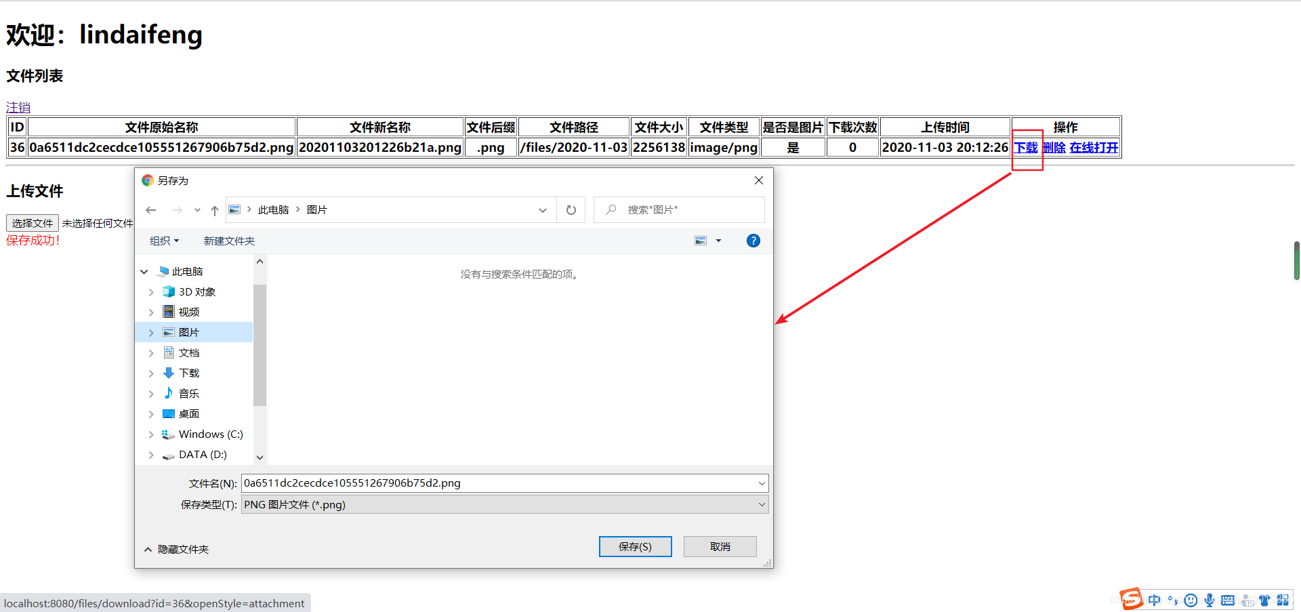
Task: Click the 在线打开 link
Action: point(1094,147)
